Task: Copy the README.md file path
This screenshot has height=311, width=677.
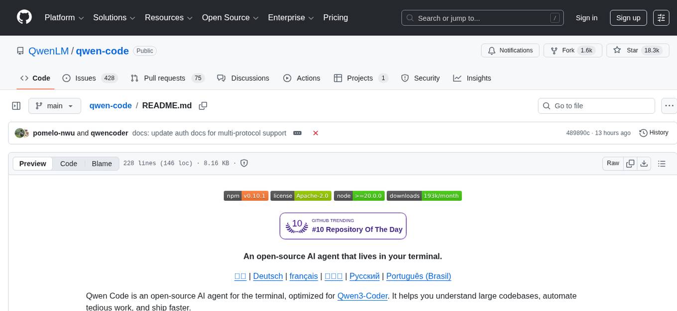Action: click(203, 105)
